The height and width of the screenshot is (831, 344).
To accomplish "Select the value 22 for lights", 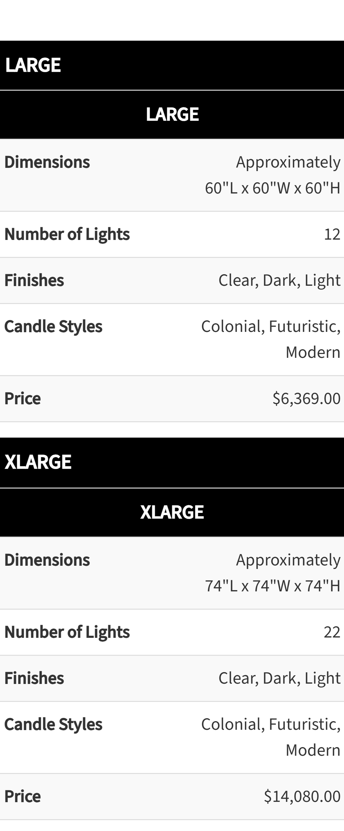I will click(332, 632).
